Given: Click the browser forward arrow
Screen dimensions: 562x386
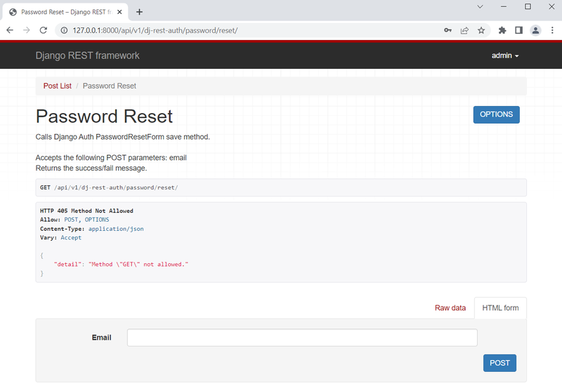Looking at the screenshot, I should click(x=27, y=30).
